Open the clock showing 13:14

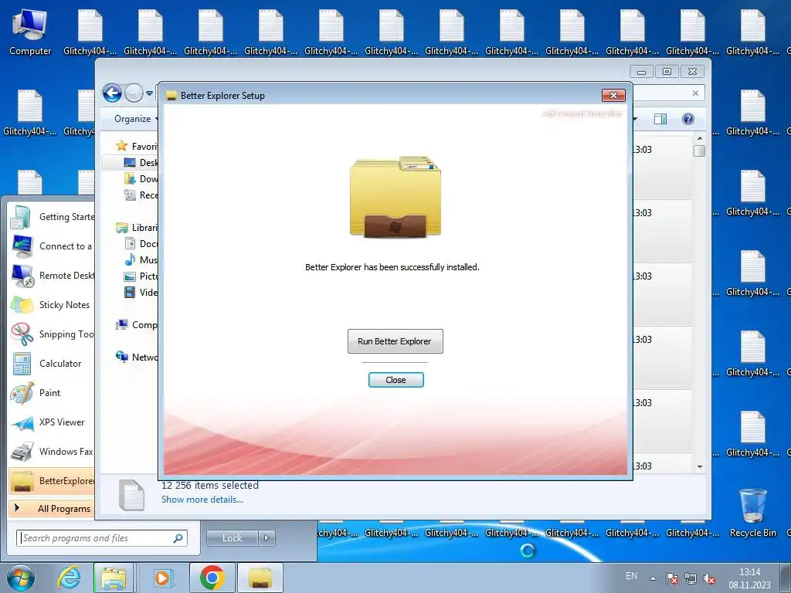[x=749, y=578]
